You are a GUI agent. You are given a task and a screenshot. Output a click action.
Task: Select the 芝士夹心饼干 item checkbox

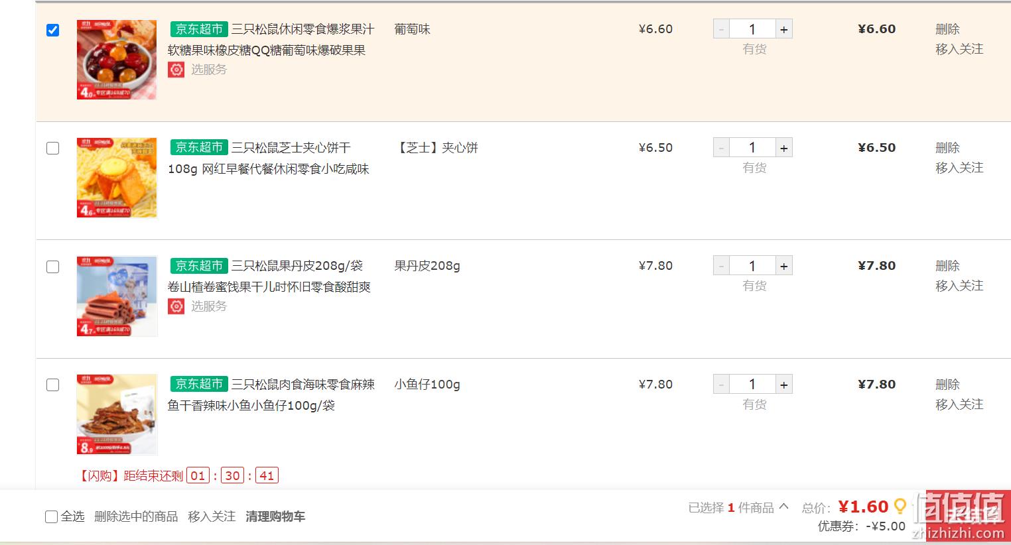53,148
